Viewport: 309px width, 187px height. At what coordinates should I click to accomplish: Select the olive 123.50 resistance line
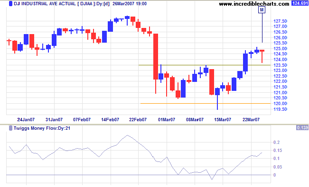pyautogui.click(x=205, y=65)
